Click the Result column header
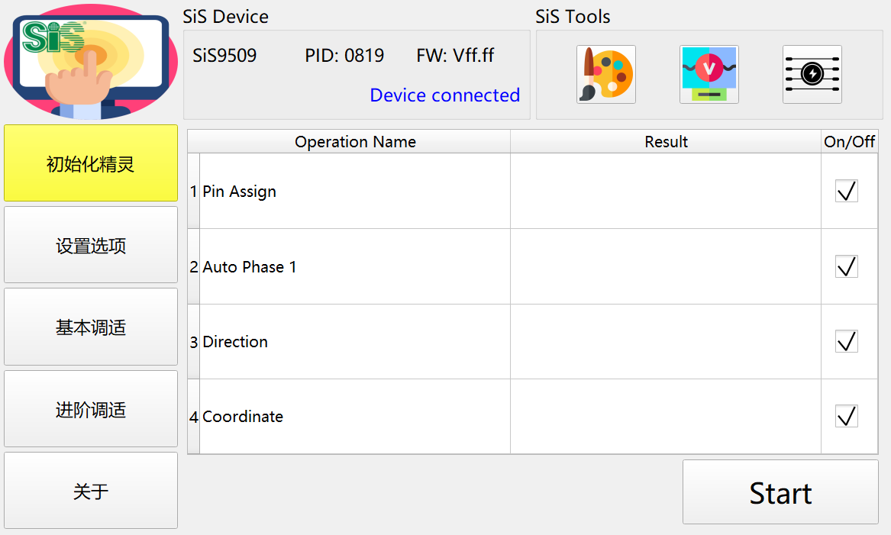This screenshot has height=535, width=891. click(x=666, y=142)
